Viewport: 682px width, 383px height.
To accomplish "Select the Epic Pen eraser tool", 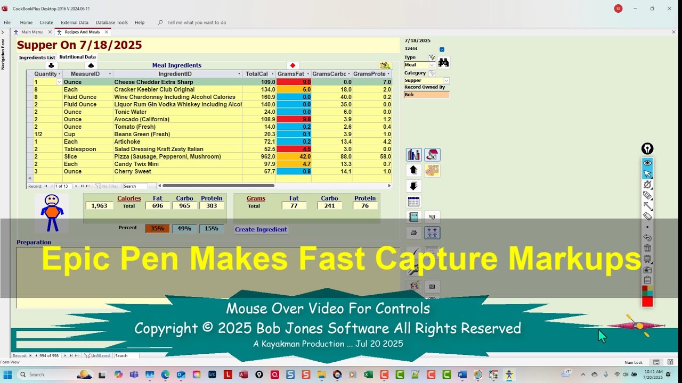I will (x=647, y=217).
